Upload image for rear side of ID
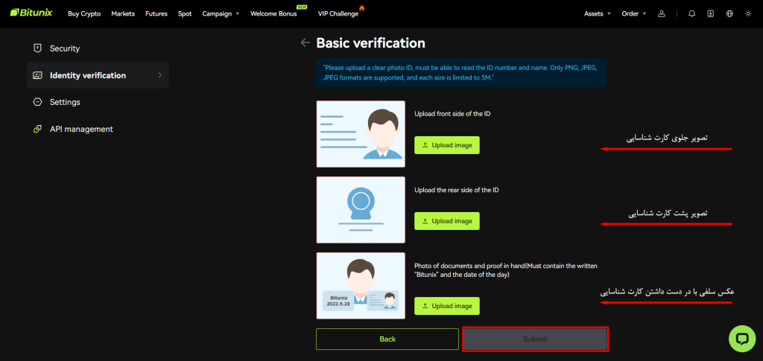 447,221
